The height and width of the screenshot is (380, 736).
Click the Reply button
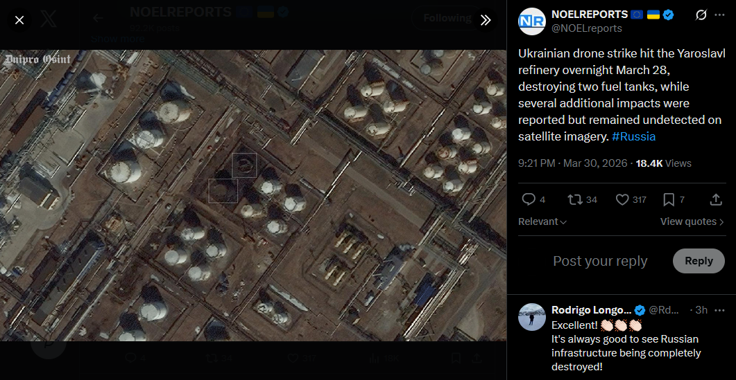(699, 261)
